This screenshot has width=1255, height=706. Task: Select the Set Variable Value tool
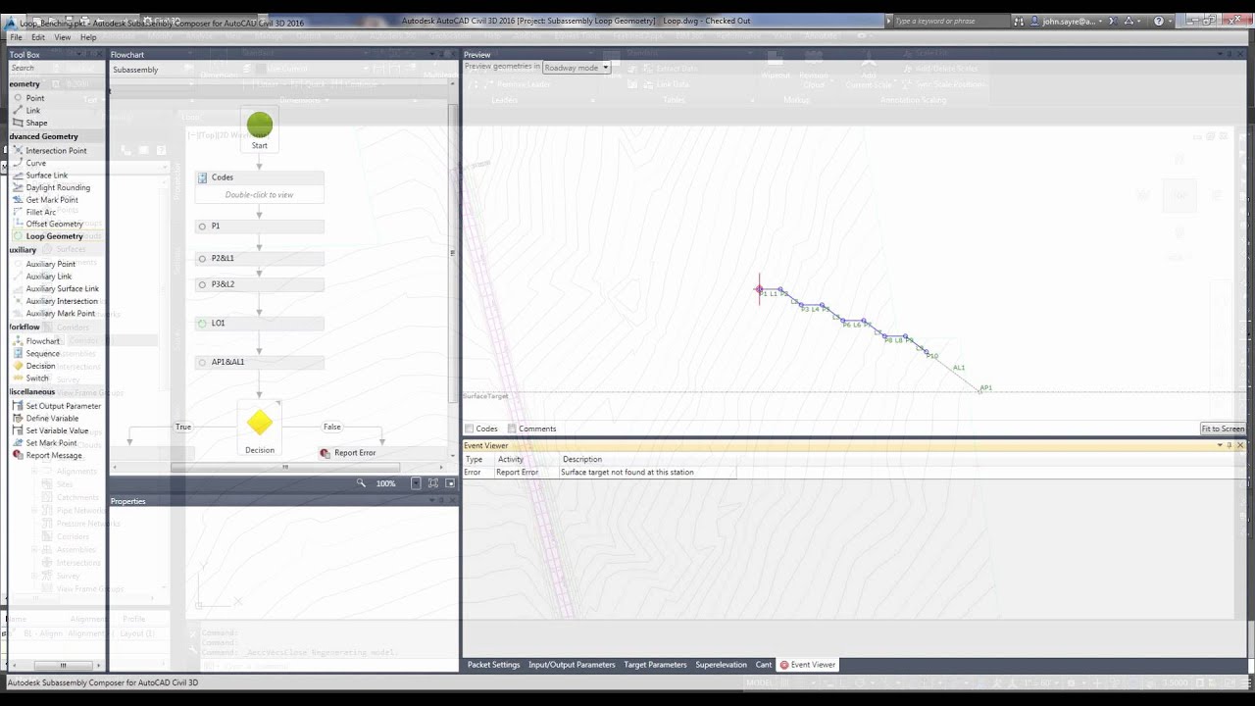57,430
